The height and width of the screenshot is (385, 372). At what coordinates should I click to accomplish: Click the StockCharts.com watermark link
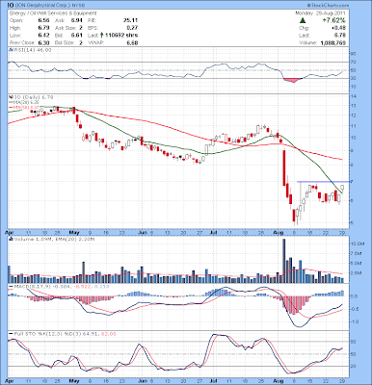(x=328, y=6)
